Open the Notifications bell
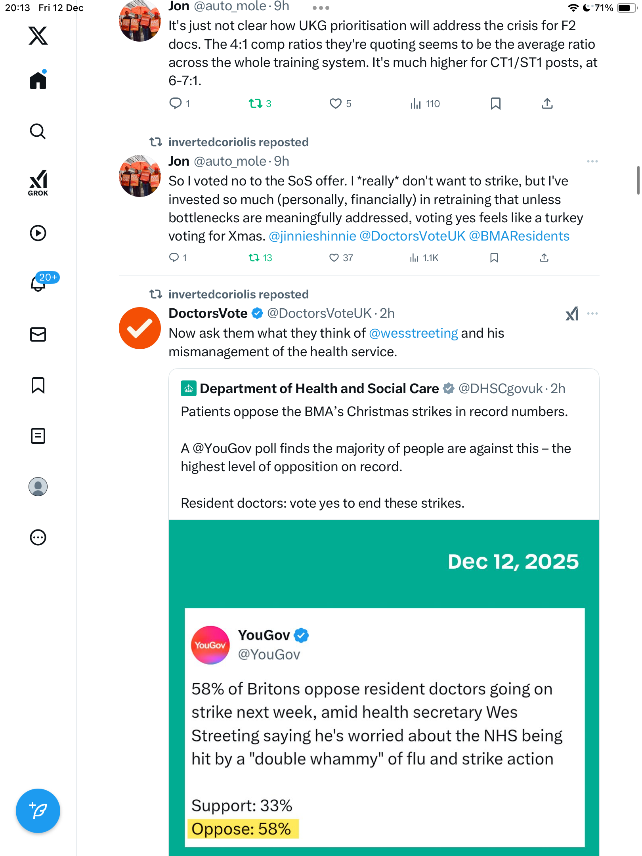642x856 pixels. tap(38, 283)
